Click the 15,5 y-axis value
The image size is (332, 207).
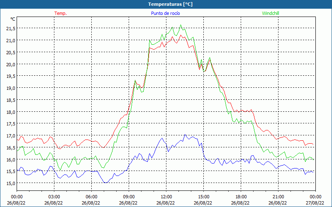tap(11, 171)
